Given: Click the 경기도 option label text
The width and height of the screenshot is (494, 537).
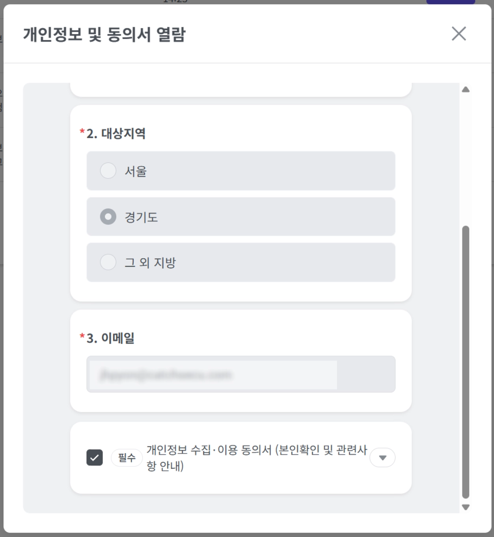Looking at the screenshot, I should pyautogui.click(x=141, y=217).
